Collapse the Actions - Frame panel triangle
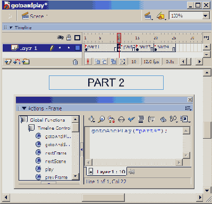Image resolution: width=212 pixels, height=204 pixels. click(24, 108)
